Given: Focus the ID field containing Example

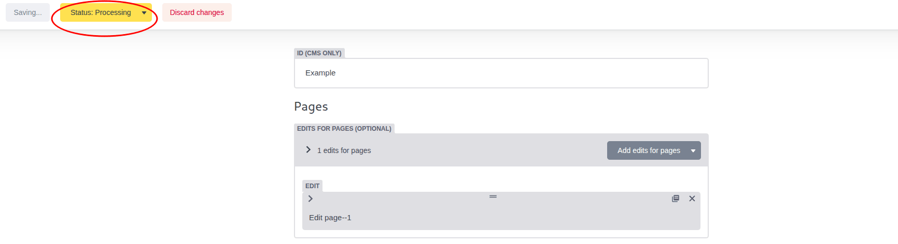Looking at the screenshot, I should [x=501, y=73].
